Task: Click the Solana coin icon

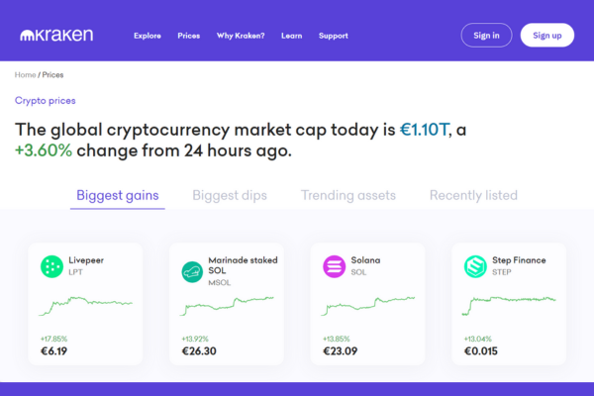Action: tap(334, 265)
